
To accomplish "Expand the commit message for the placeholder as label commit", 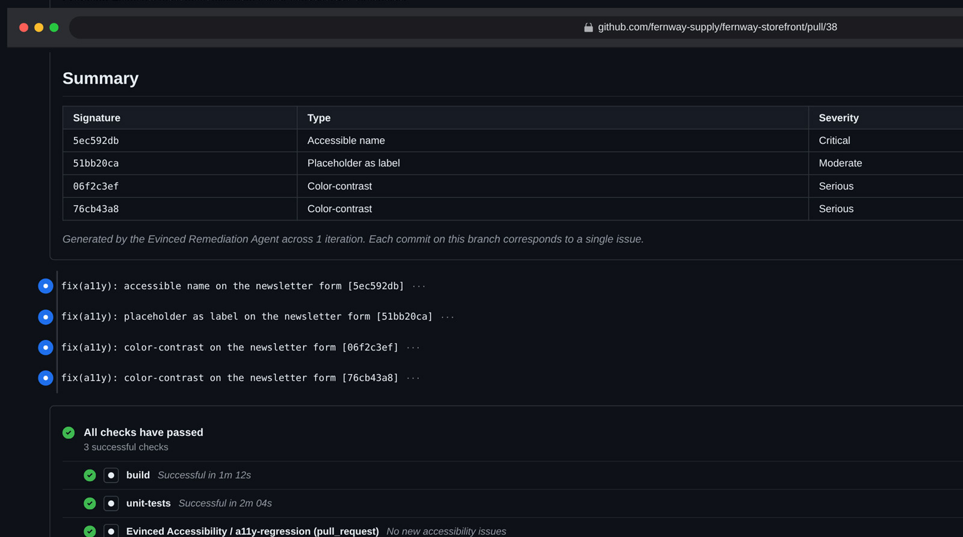I will point(448,317).
